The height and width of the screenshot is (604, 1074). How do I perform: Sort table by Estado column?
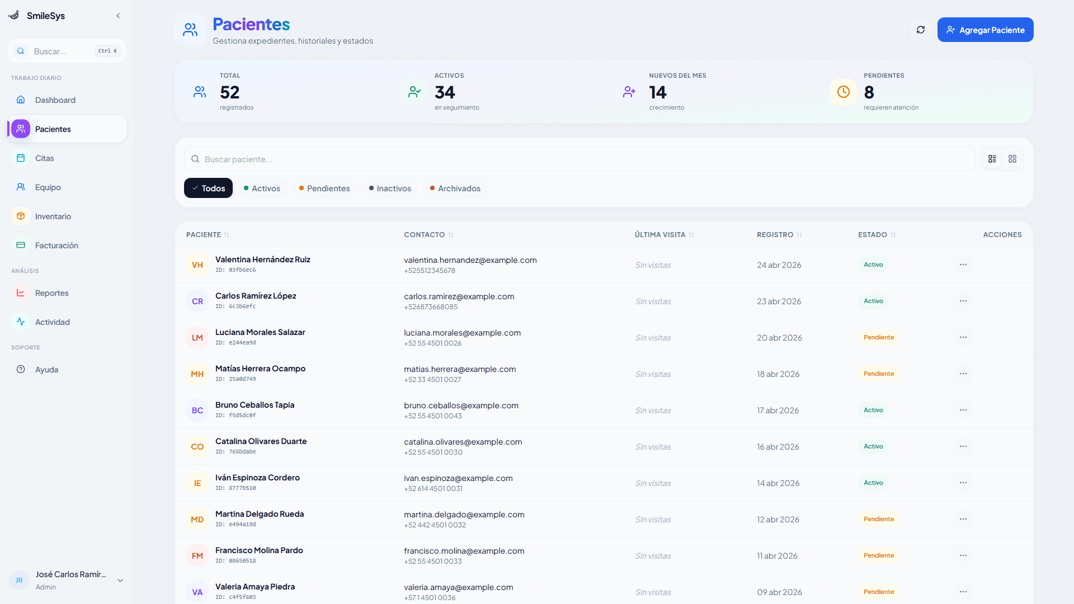[x=877, y=234]
